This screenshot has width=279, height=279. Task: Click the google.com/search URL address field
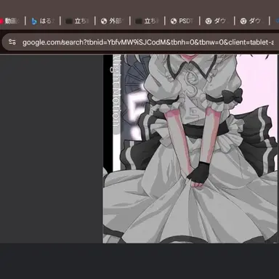coord(148,42)
